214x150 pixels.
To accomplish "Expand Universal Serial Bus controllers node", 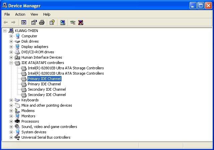I will click(x=11, y=137).
